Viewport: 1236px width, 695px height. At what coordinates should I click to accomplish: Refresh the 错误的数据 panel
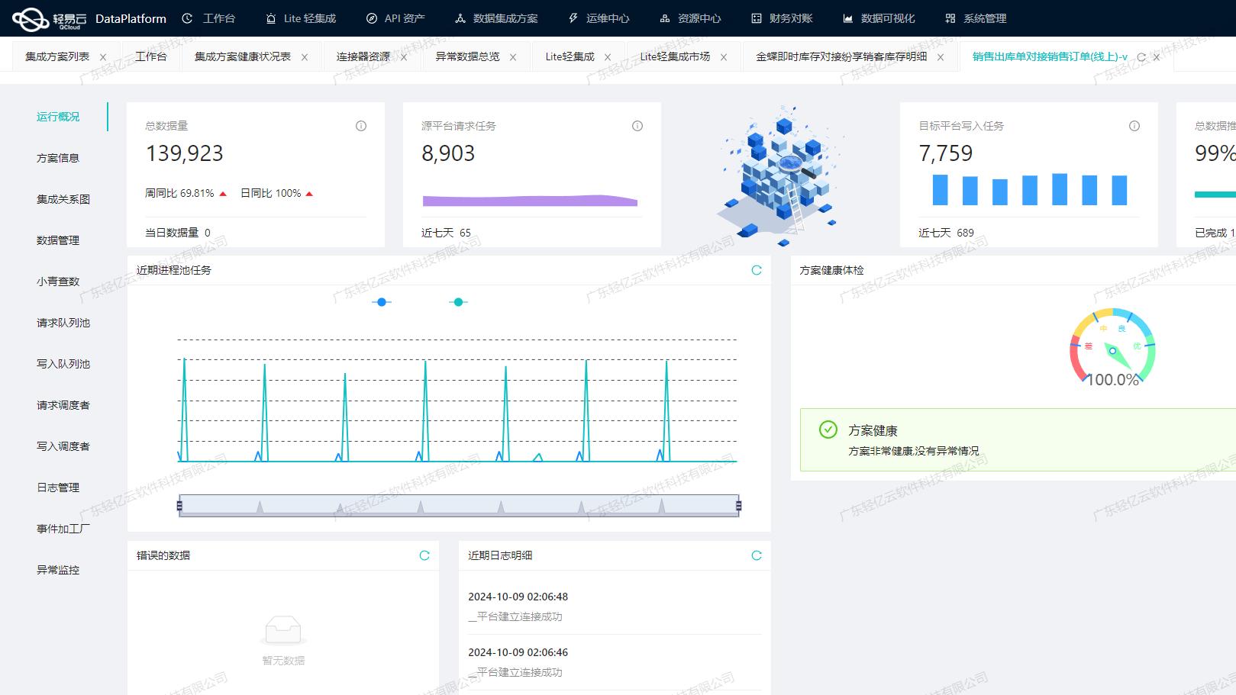click(425, 555)
